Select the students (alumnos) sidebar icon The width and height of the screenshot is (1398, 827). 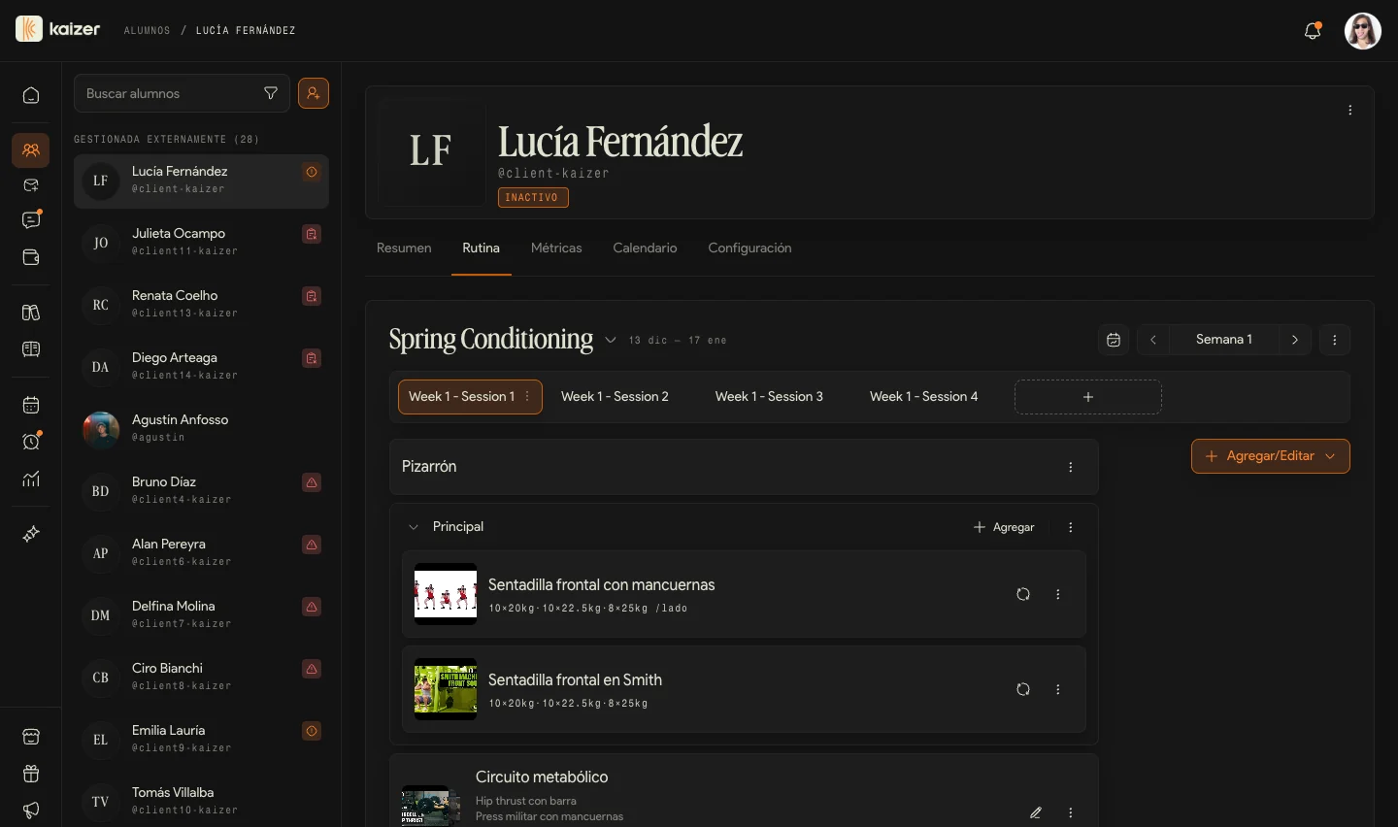(x=31, y=149)
